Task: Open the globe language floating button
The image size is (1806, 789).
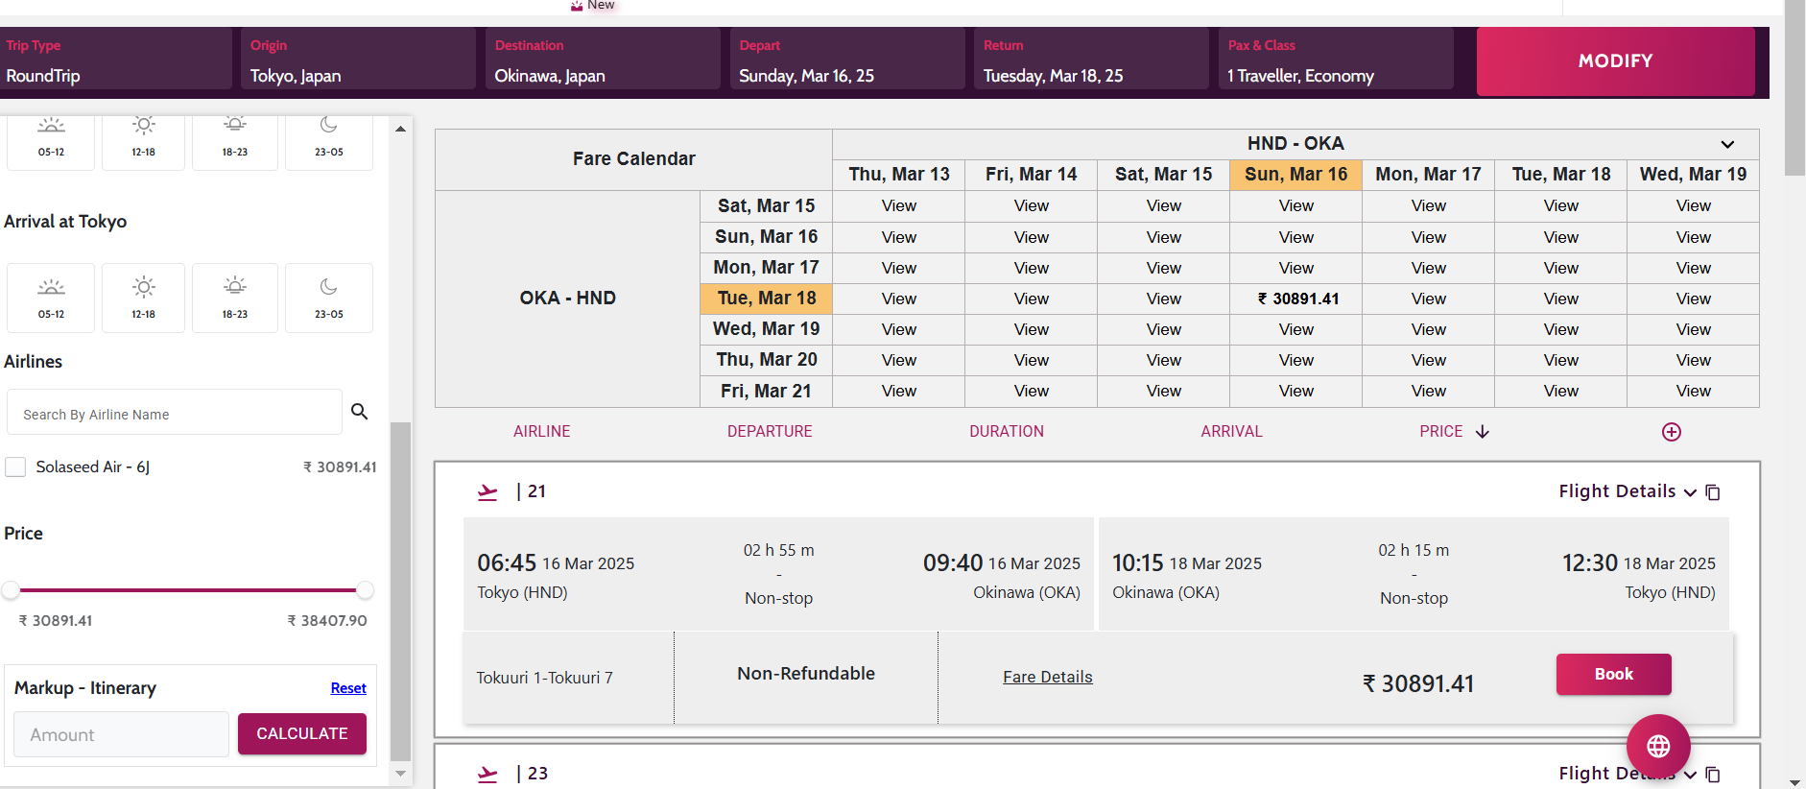Action: coord(1657,746)
